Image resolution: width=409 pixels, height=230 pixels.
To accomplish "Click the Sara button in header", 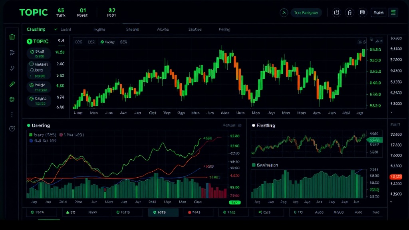I will [x=378, y=12].
